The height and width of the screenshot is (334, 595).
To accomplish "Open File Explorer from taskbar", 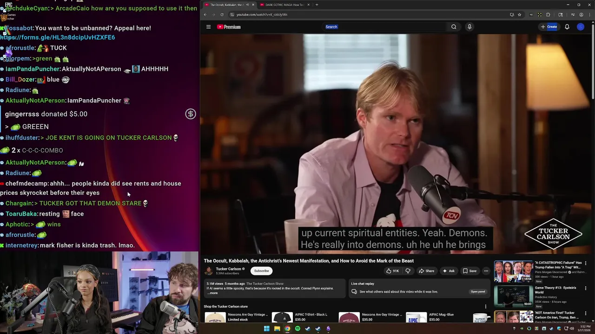I will (277, 328).
